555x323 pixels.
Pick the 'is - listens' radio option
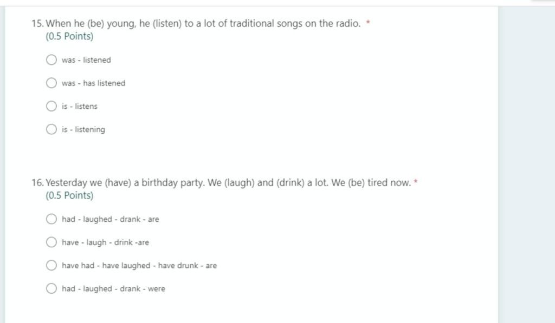coord(51,106)
